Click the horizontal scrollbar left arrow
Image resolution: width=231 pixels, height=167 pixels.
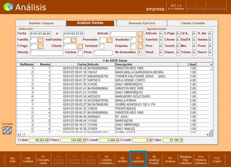point(18,134)
